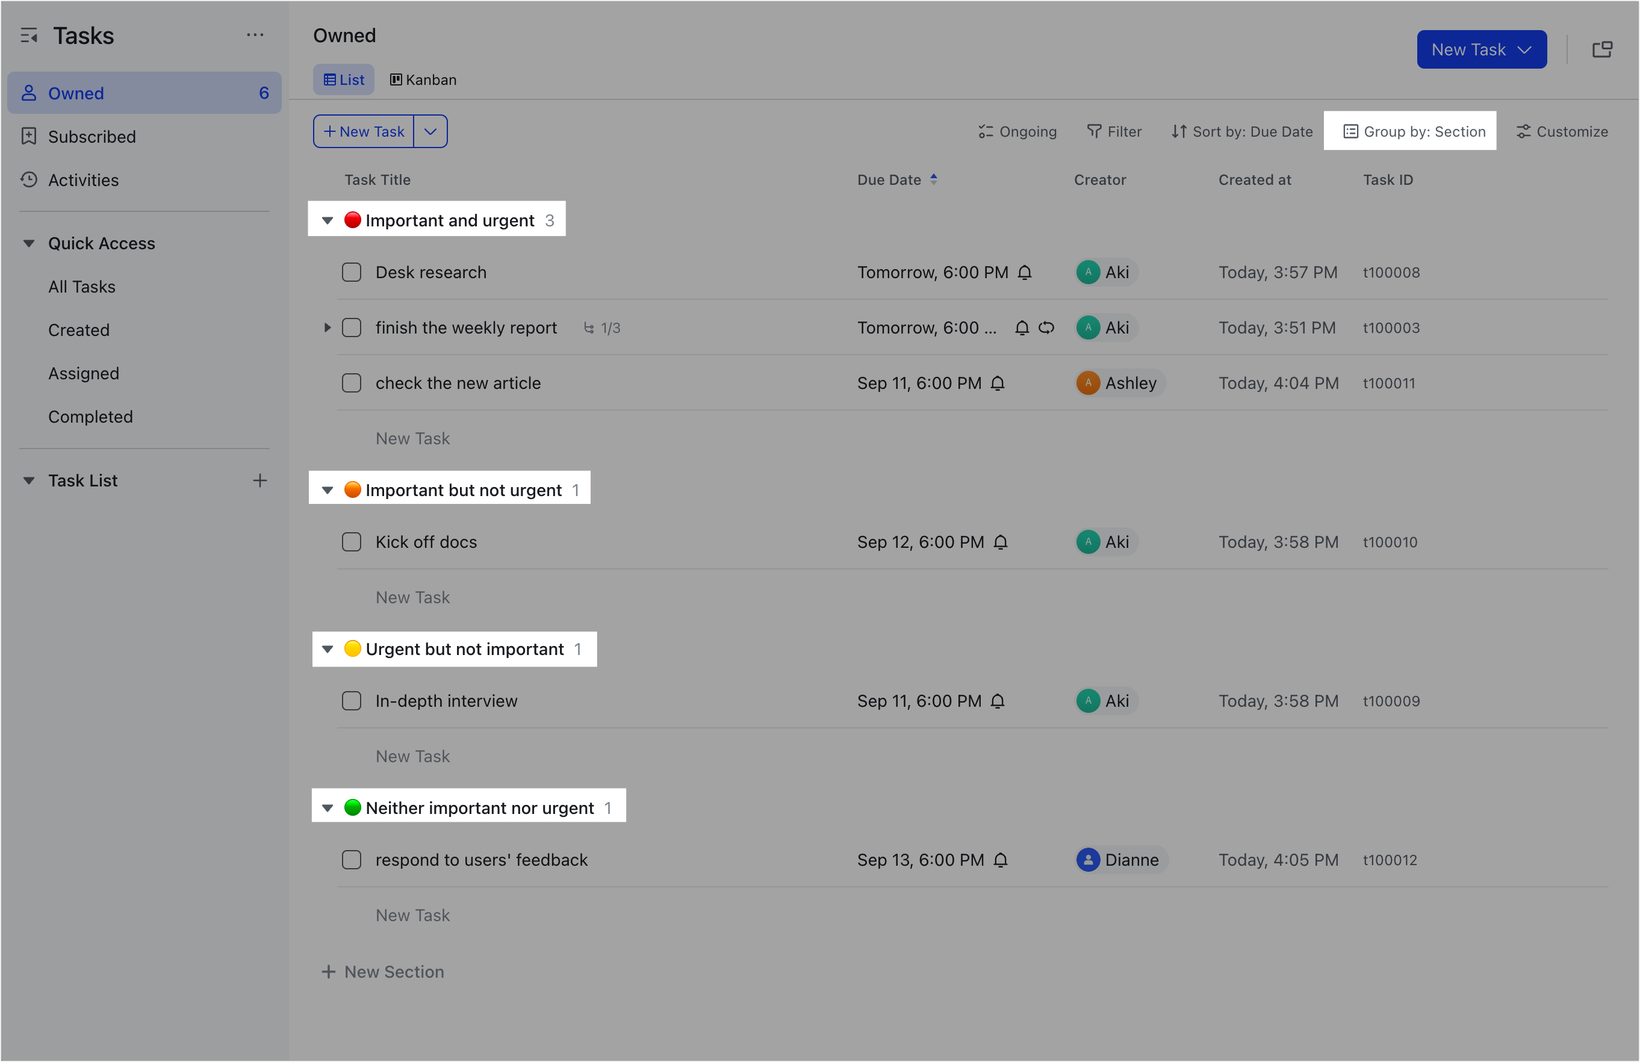Open the Customize panel
The width and height of the screenshot is (1640, 1062).
click(1562, 131)
